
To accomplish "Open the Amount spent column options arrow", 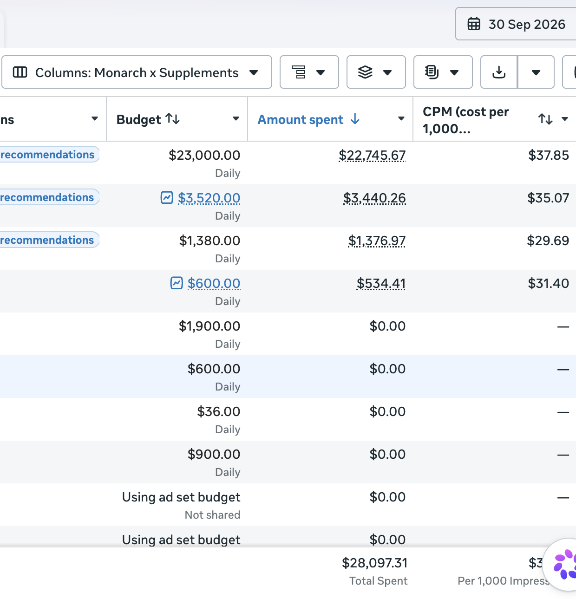I will click(x=401, y=119).
